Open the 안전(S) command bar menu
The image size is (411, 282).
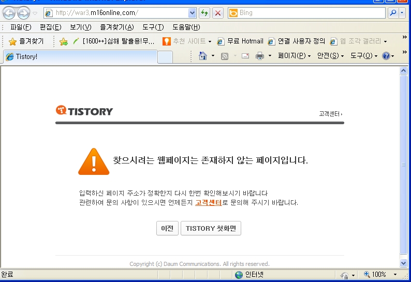[x=330, y=56]
